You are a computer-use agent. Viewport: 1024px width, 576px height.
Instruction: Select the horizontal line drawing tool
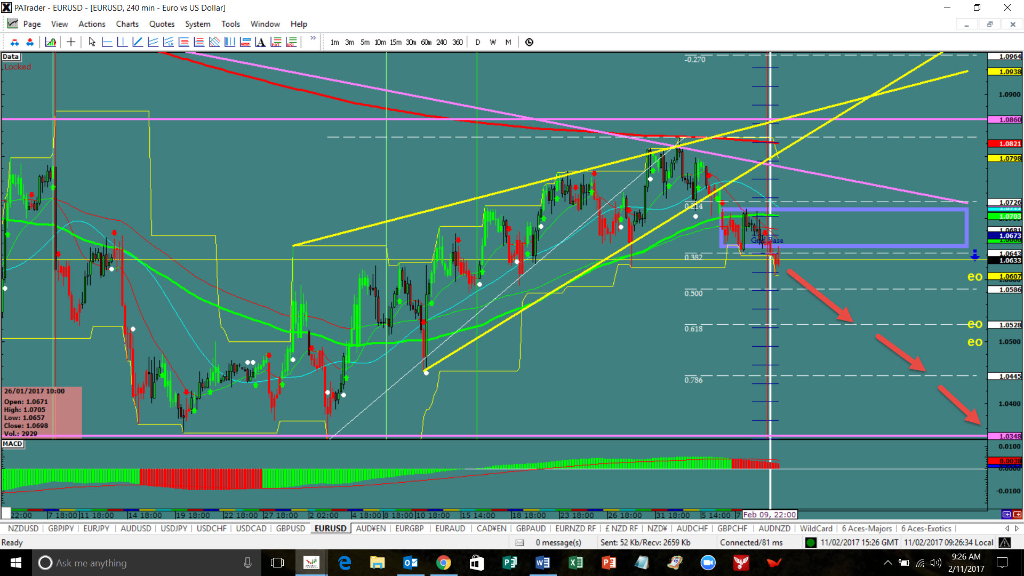107,42
